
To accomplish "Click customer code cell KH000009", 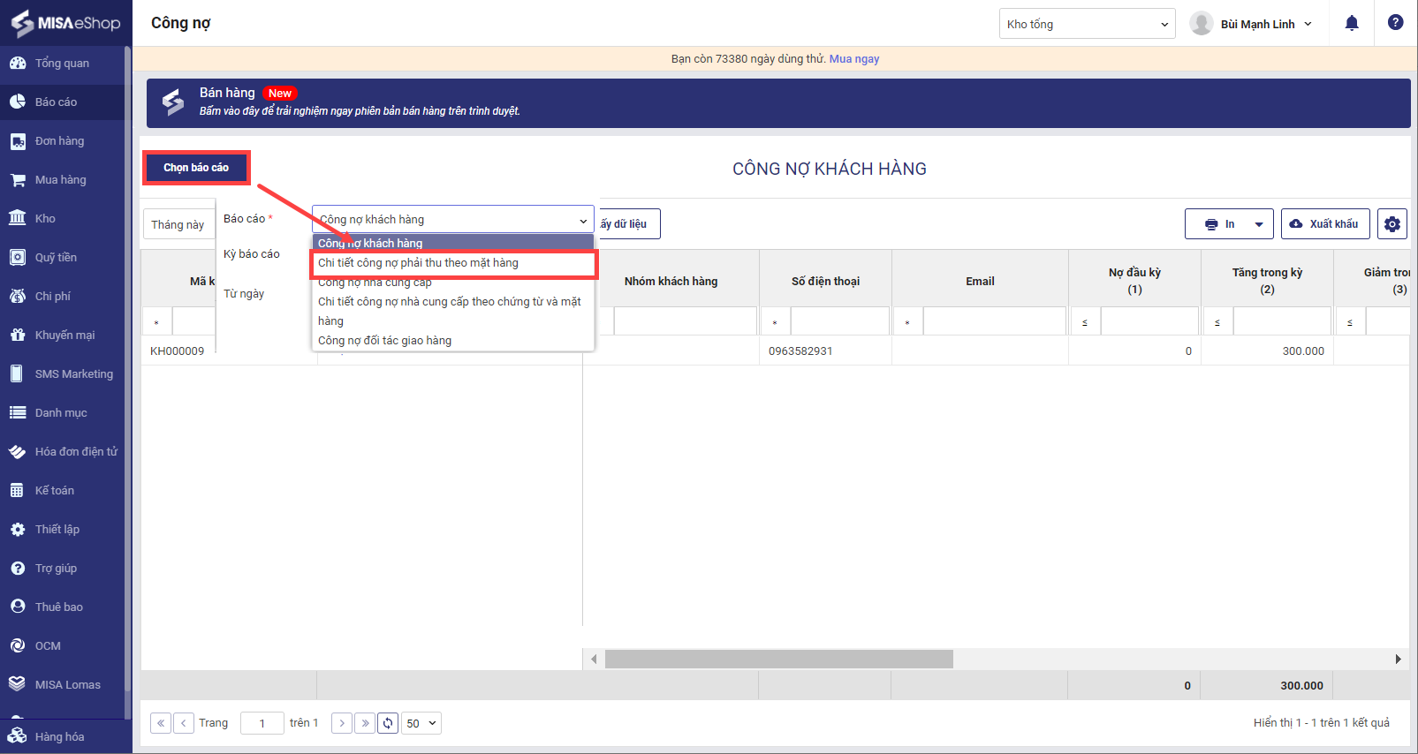I will click(178, 351).
